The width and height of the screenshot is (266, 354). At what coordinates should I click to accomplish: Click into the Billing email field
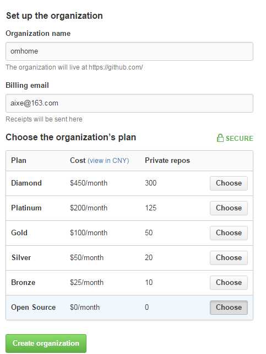[x=129, y=103]
